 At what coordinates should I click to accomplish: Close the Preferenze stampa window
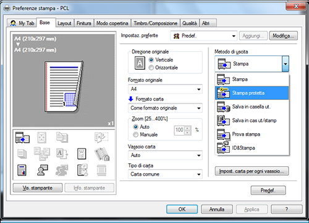coord(295,6)
